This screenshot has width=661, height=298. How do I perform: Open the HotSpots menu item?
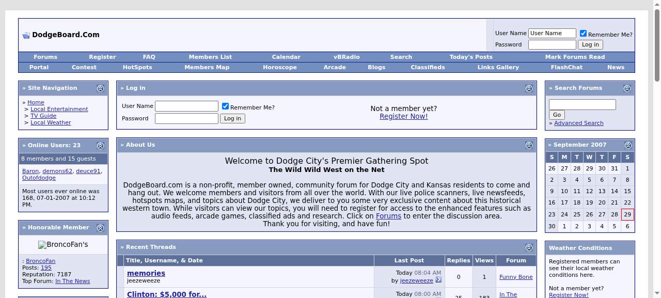(137, 67)
